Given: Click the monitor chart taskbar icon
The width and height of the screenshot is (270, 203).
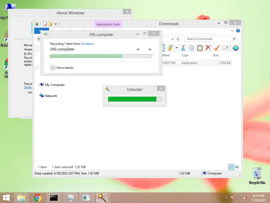Looking at the screenshot, I should point(70,198).
